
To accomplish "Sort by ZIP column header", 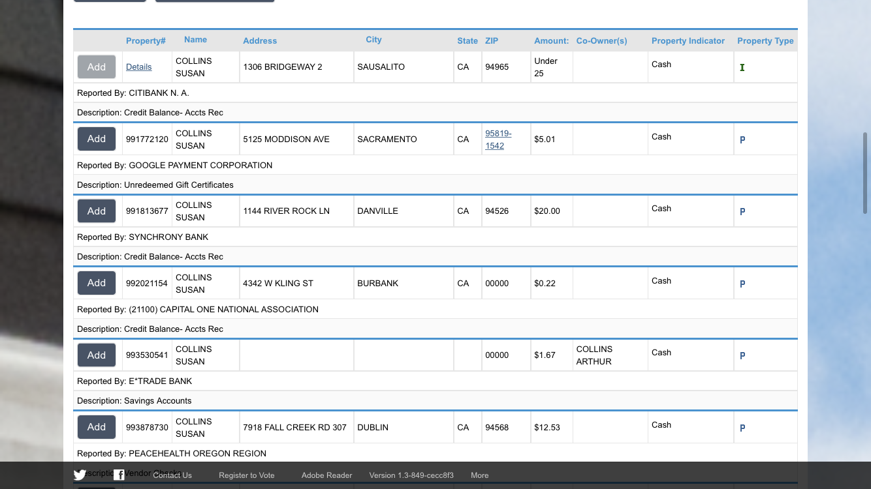I will 492,40.
